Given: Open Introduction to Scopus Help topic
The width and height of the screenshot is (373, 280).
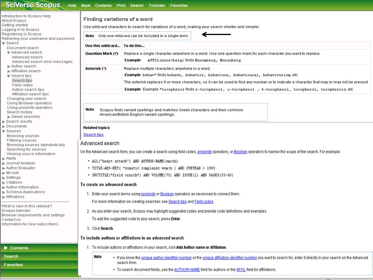Looking at the screenshot, I should (26, 16).
